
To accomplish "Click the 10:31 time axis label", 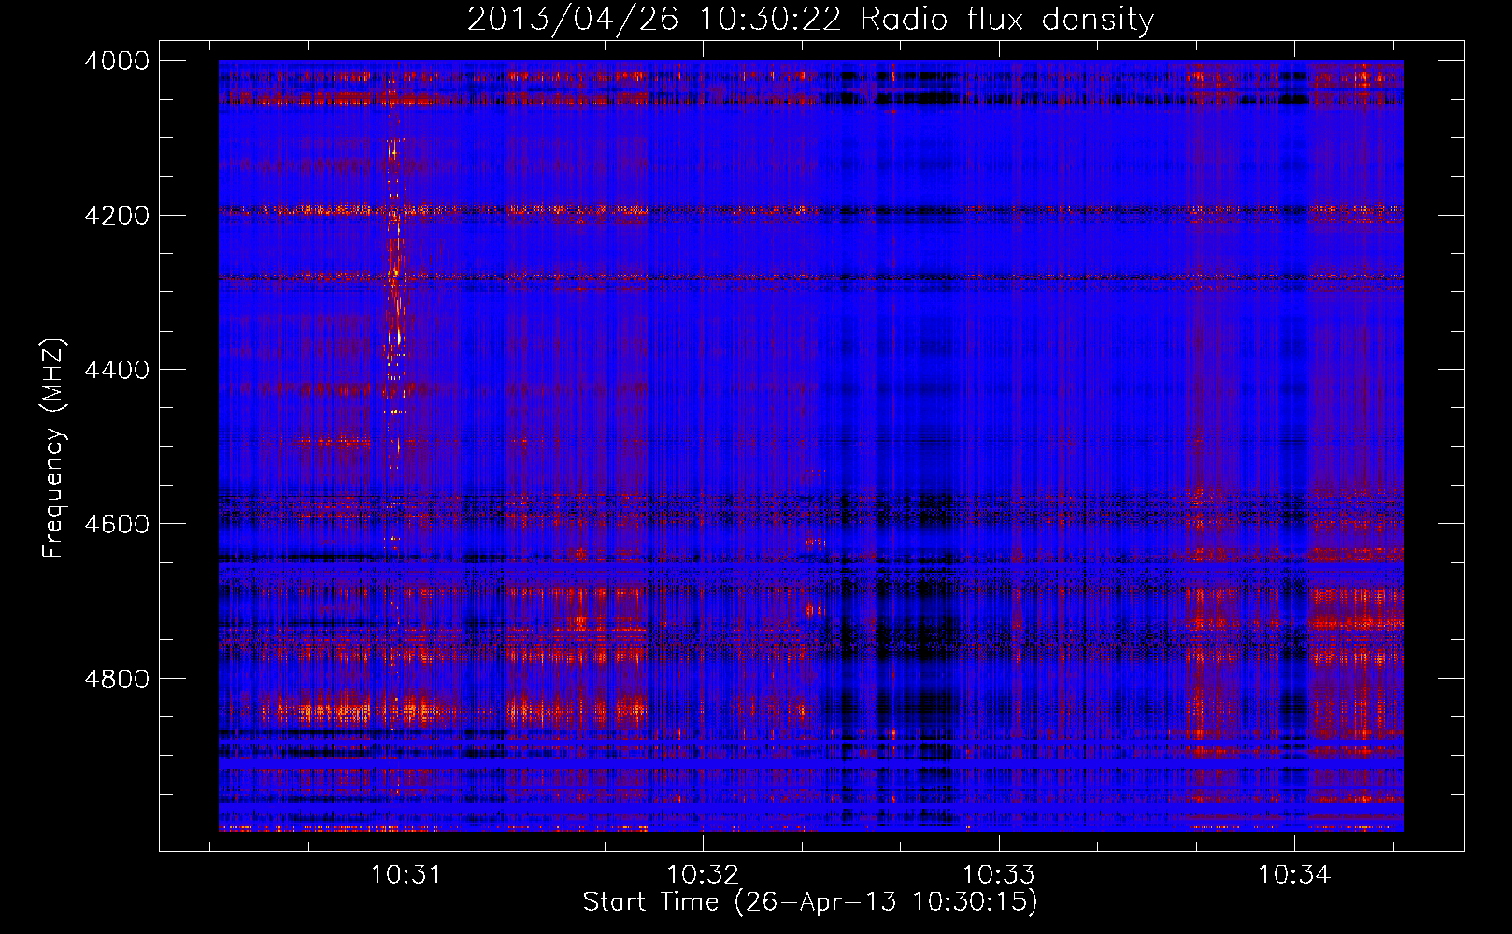I will pos(406,875).
